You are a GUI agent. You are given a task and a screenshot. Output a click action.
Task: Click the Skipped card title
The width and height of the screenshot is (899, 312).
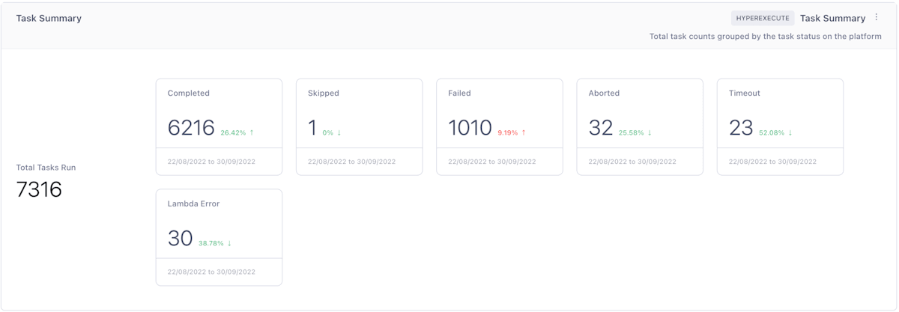324,94
